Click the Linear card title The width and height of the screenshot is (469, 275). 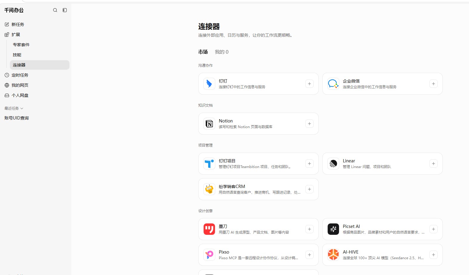349,161
